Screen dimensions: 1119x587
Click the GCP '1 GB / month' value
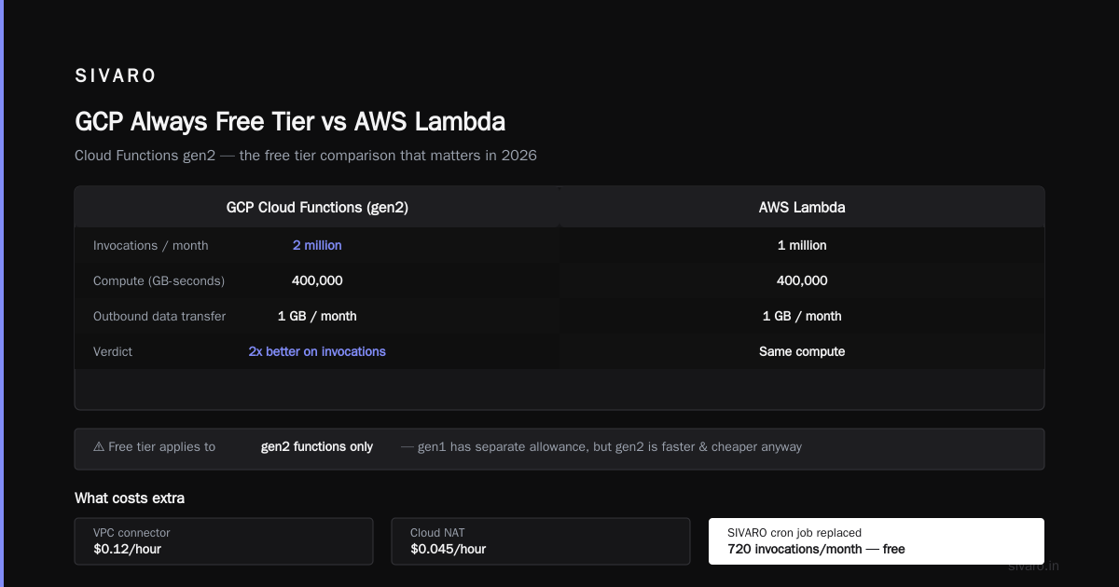pyautogui.click(x=317, y=316)
